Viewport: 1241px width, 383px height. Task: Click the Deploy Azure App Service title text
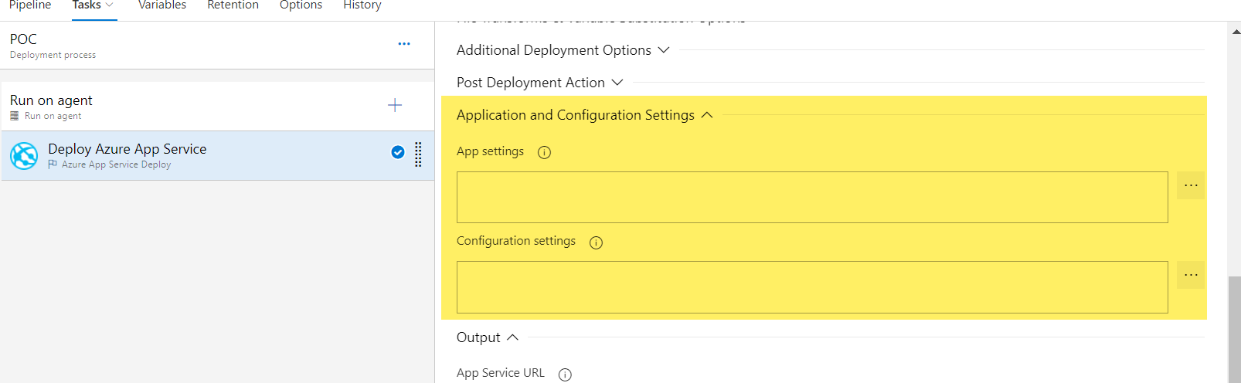pos(127,149)
